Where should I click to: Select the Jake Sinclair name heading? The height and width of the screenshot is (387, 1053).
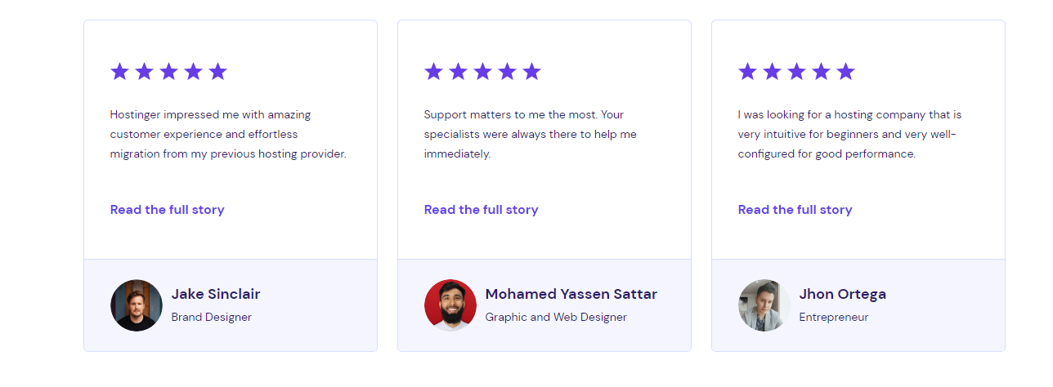(216, 294)
